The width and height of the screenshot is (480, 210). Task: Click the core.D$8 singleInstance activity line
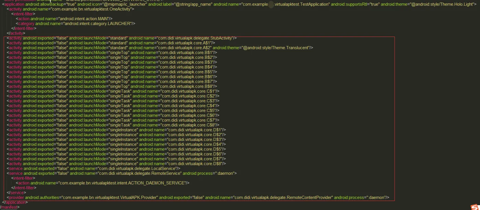tap(116, 164)
